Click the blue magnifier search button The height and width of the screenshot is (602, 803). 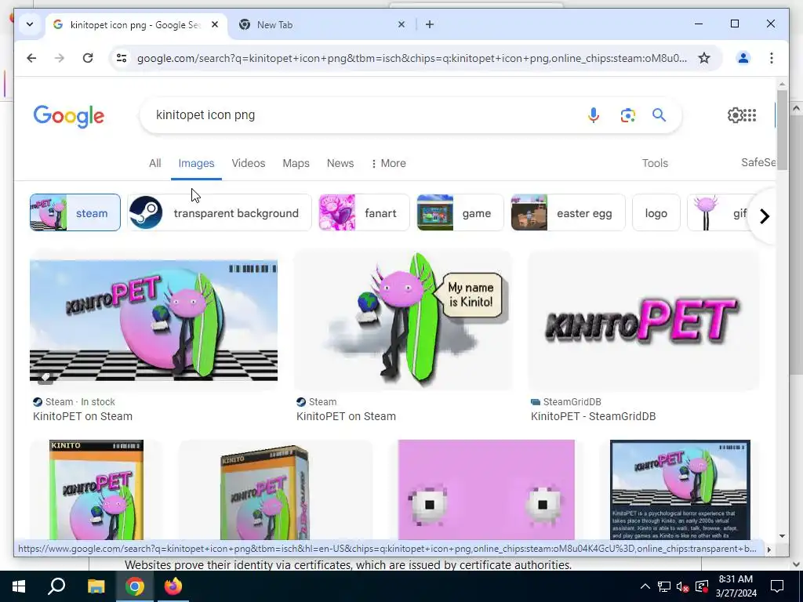(659, 115)
